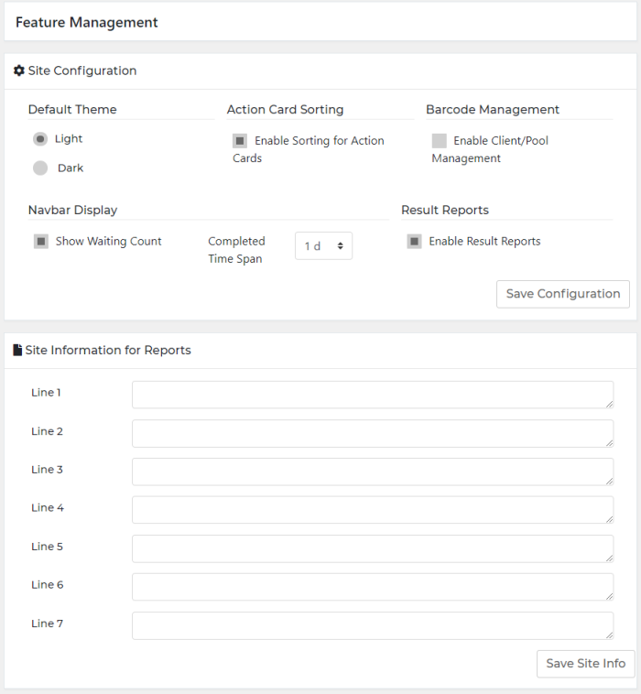Click the Line 3 input box
641x694 pixels.
[372, 472]
